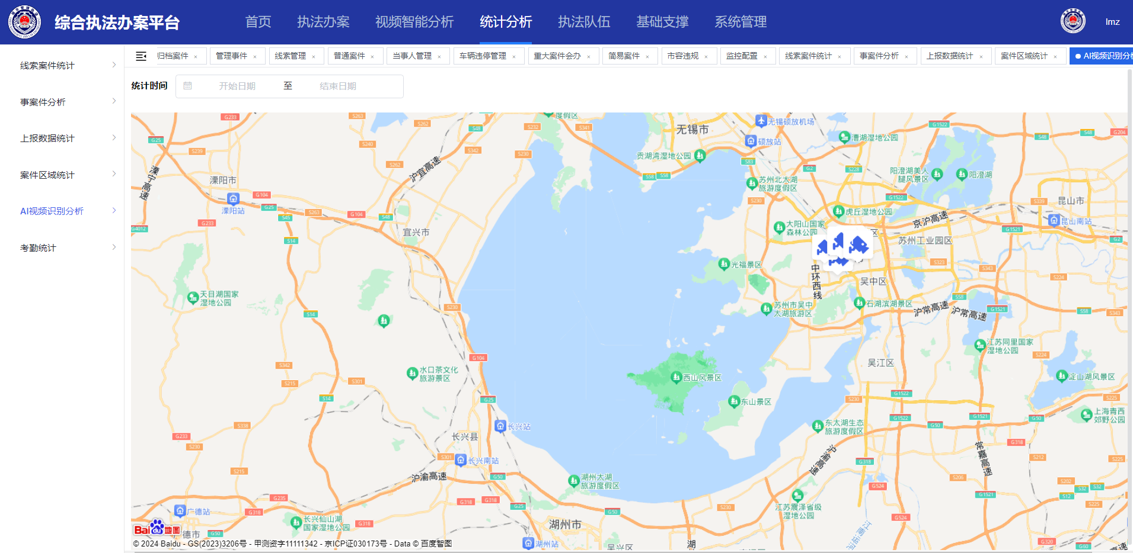Click the 综合执法办案平台 title text
This screenshot has height=553, width=1133.
117,22
